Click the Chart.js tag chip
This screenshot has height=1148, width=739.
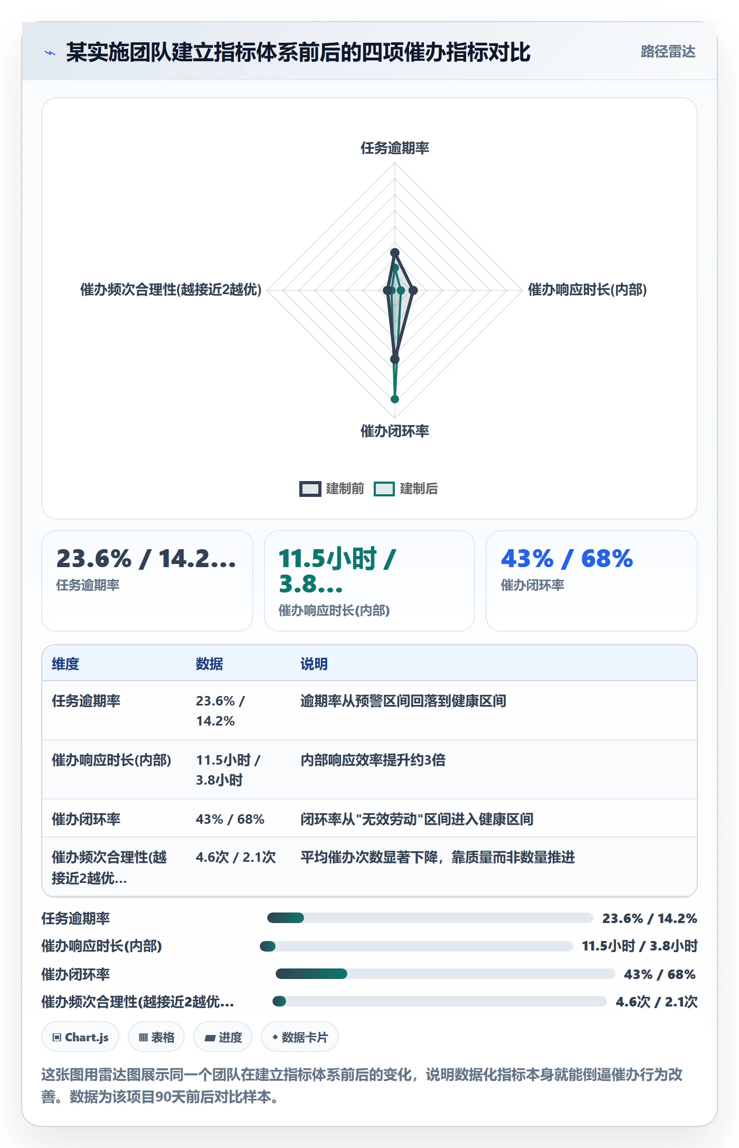pos(80,1038)
